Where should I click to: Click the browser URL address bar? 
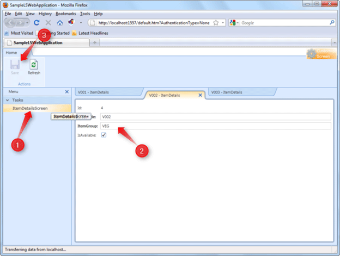coord(154,23)
